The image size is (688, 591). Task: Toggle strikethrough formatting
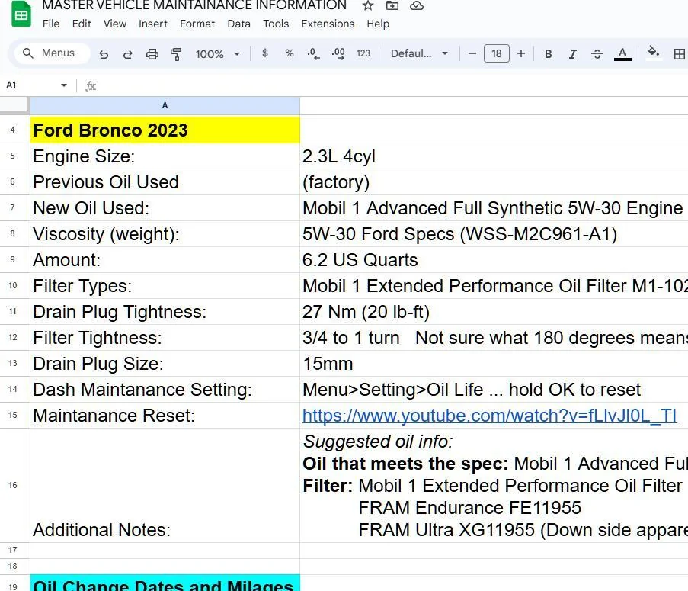tap(597, 54)
